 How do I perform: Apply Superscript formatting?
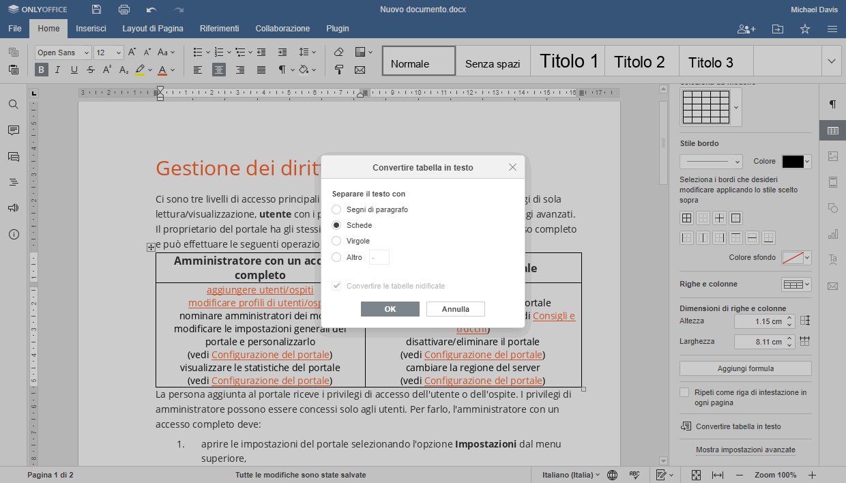107,70
